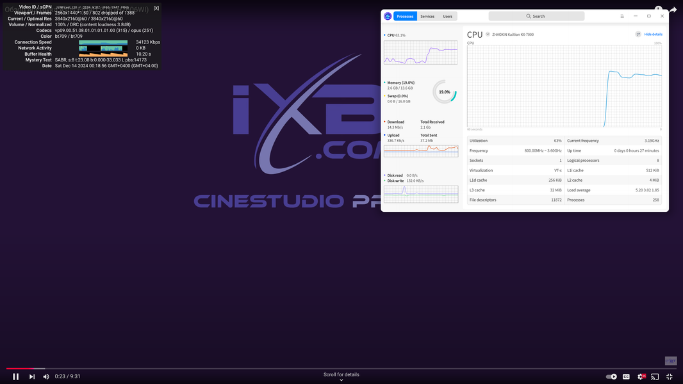This screenshot has width=683, height=384.
Task: Click the File descriptors row
Action: pyautogui.click(x=516, y=200)
